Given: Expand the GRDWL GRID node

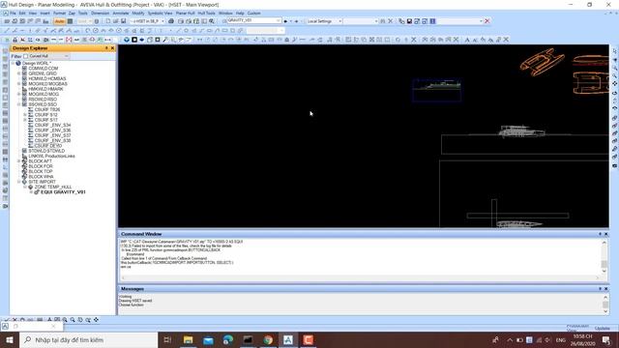Looking at the screenshot, I should 19,73.
